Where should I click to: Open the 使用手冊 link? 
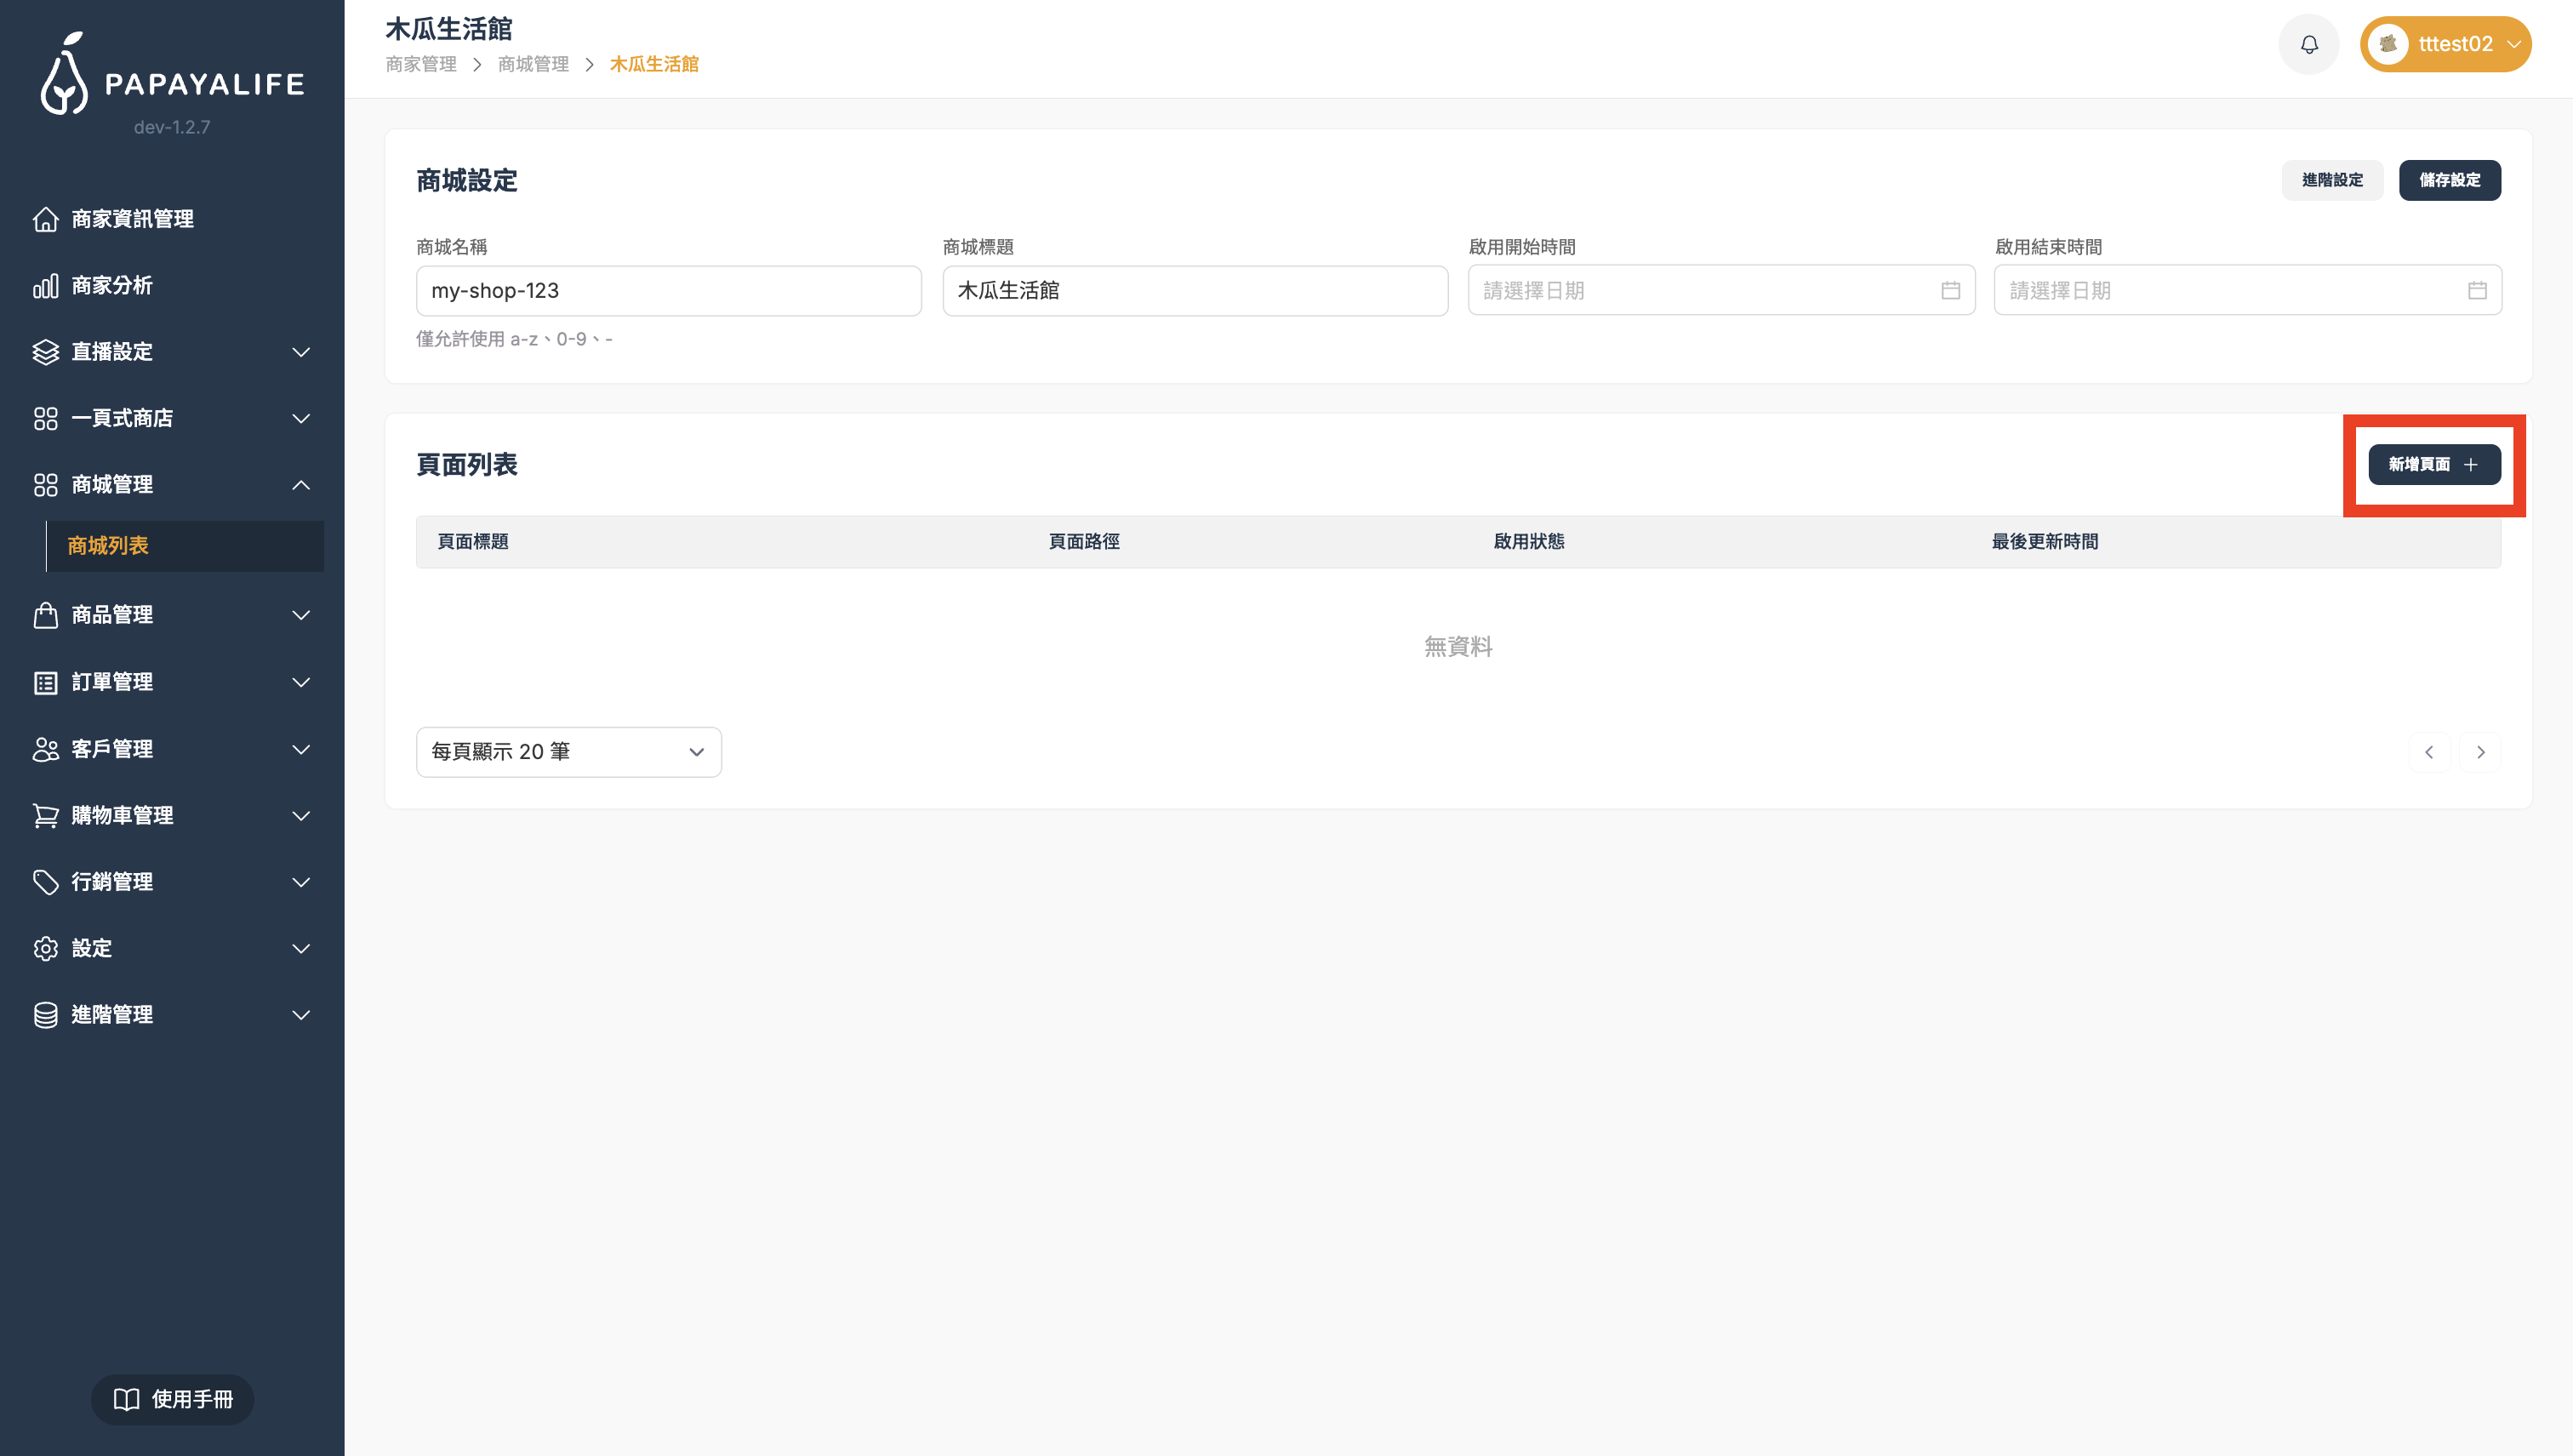172,1399
